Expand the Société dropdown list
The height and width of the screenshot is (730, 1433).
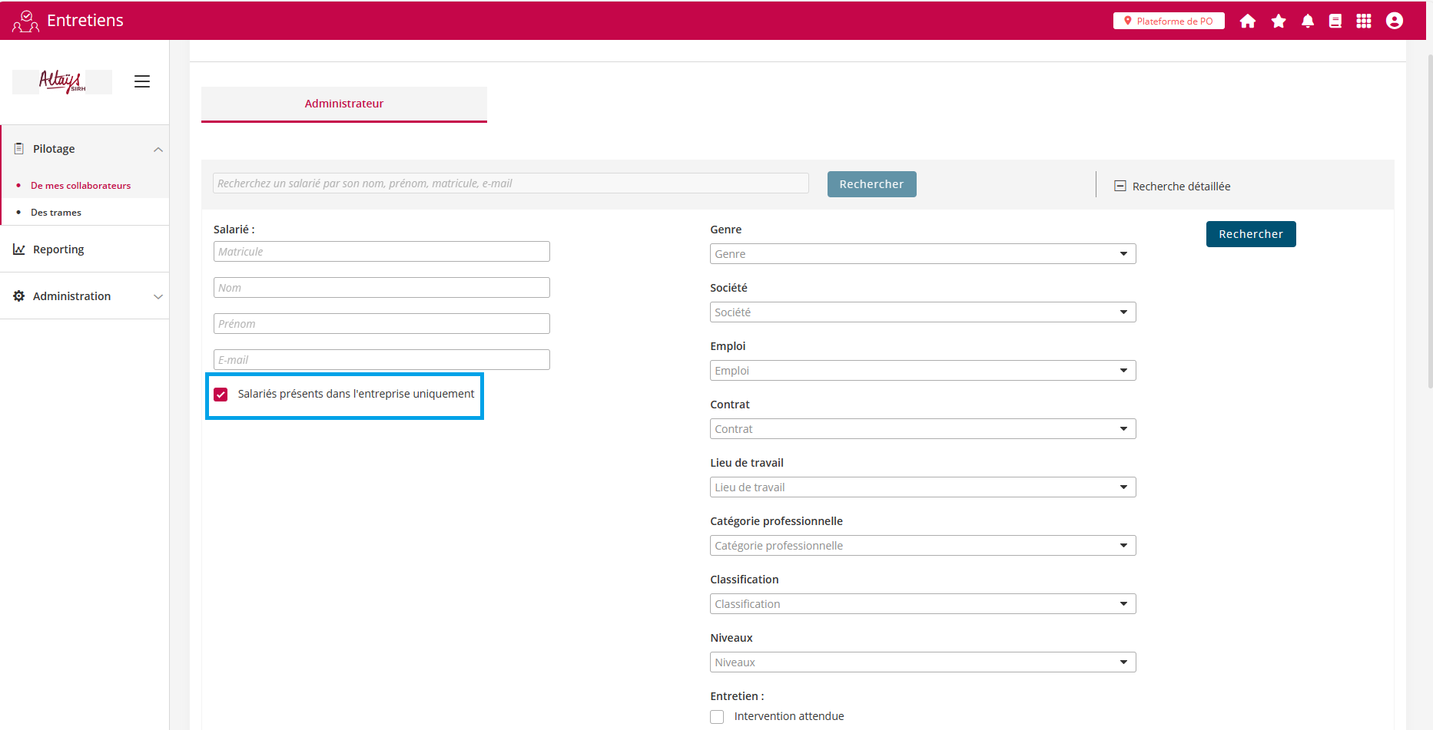tap(922, 312)
